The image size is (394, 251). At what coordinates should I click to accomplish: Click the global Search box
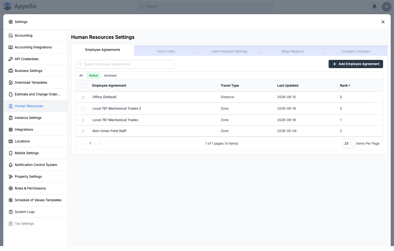[205, 7]
